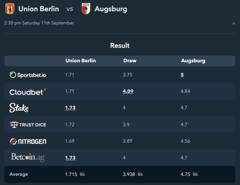Open the Trust Dice bookmaker logo
Screen dimensions: 240x185
pyautogui.click(x=28, y=125)
